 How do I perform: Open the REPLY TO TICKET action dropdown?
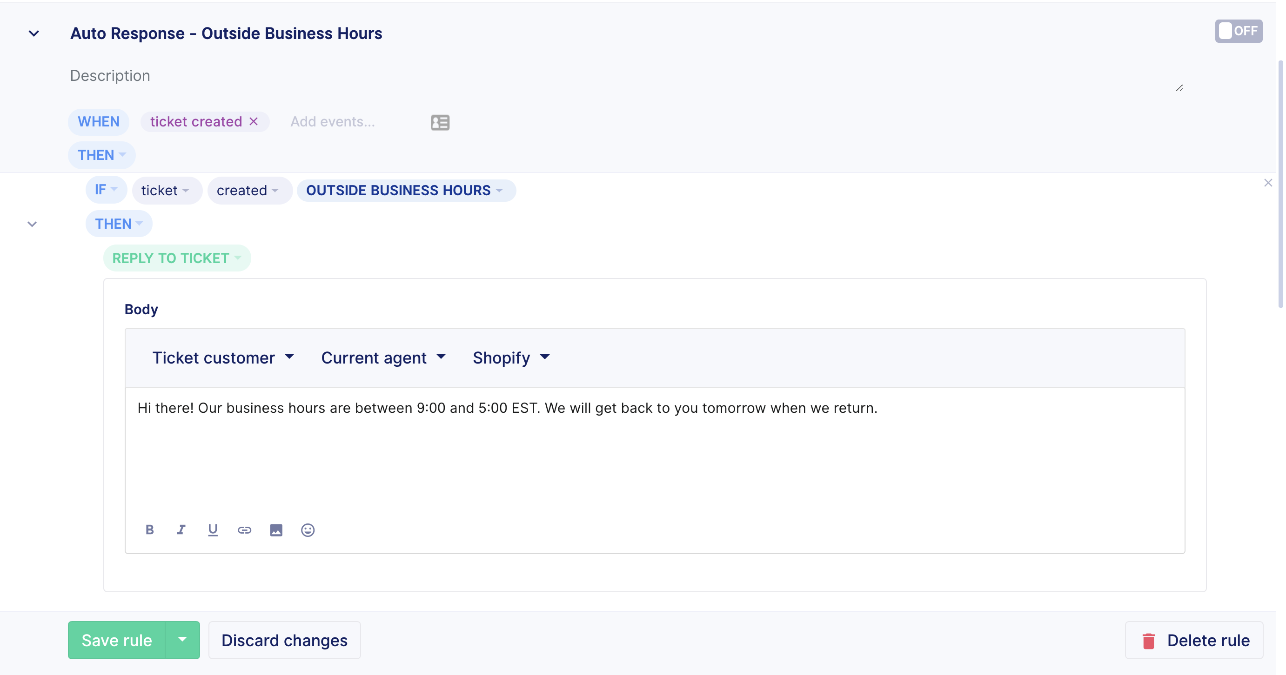[x=177, y=258]
